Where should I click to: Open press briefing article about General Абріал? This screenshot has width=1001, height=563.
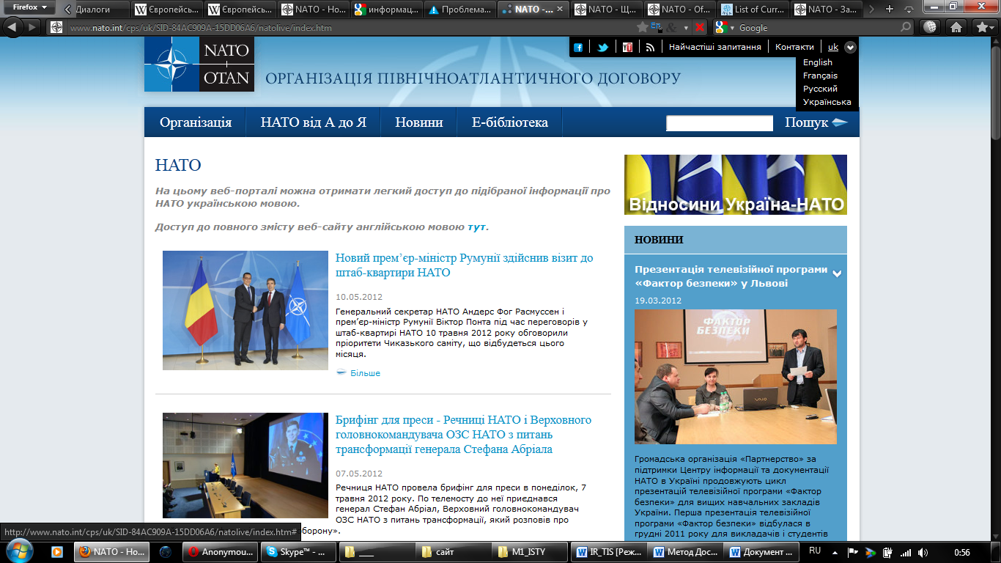(463, 434)
